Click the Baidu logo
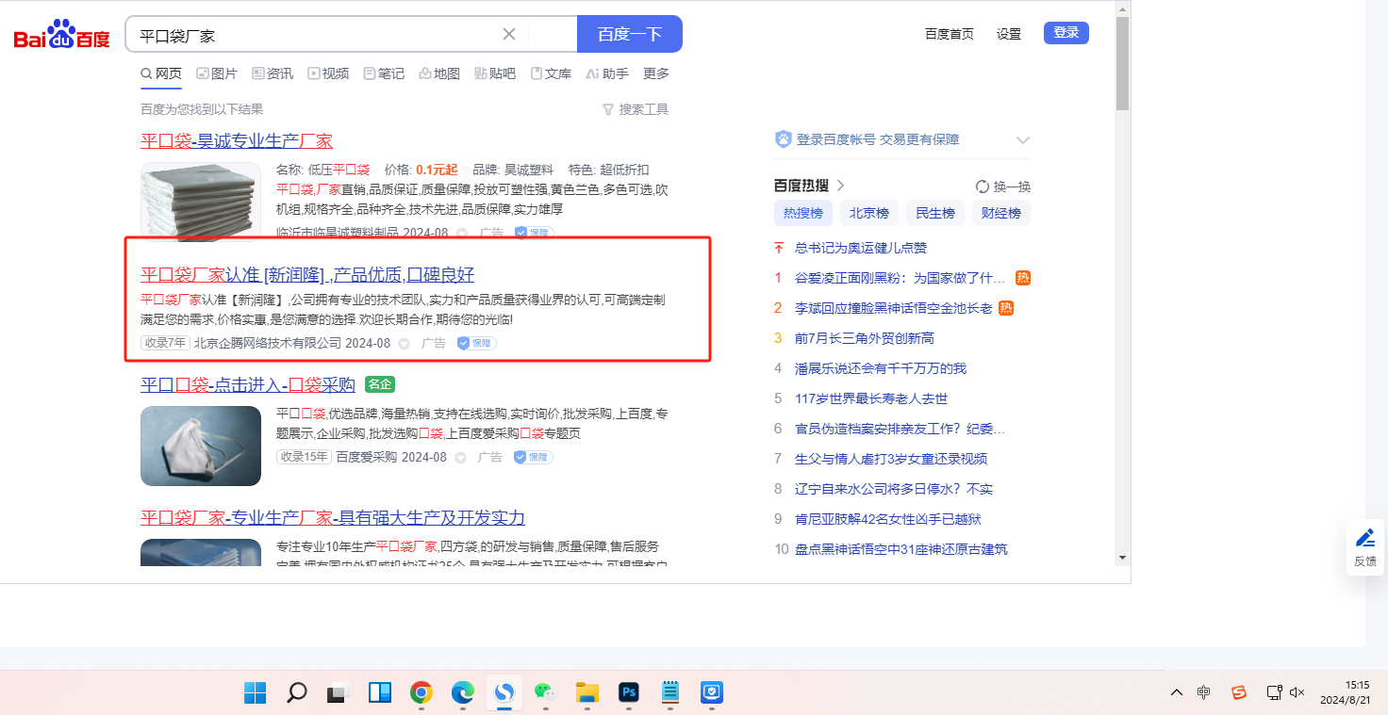Screen dimensions: 1388x715 pos(62,36)
